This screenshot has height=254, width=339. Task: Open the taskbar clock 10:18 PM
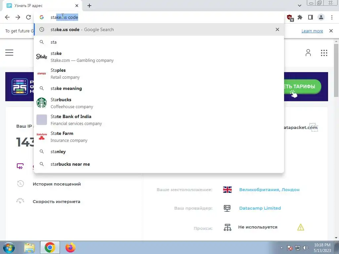pyautogui.click(x=322, y=248)
